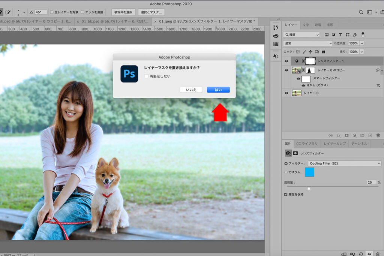Screen dimensions: 384x256
Task: Collapse smart filters on レイヤー 0 のコピー
Action: 381,70
